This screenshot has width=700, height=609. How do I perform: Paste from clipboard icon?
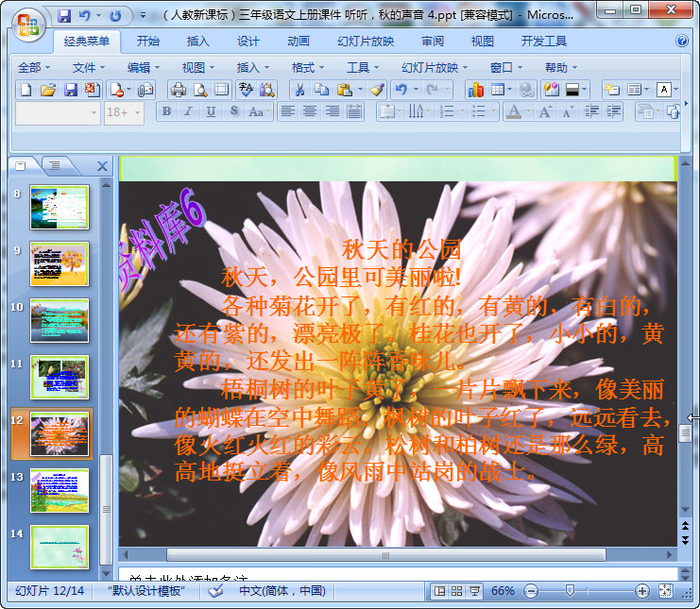pos(344,90)
